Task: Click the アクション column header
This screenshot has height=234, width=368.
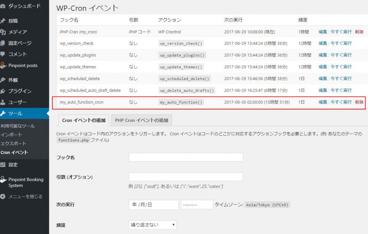Action: 170,20
